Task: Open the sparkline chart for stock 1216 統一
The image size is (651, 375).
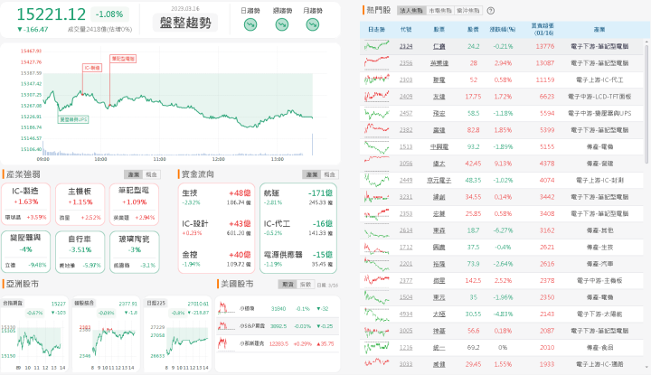Action: click(376, 347)
